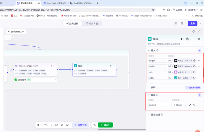Toggle minimap in bottom toolbar
Viewport: 204px width, 132px height.
(67, 125)
